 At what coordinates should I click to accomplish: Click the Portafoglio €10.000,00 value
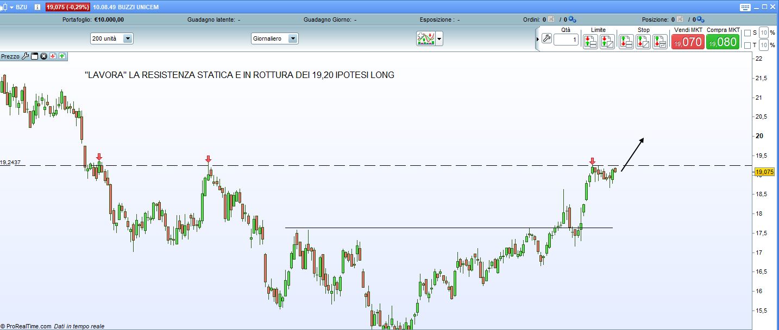tap(109, 20)
